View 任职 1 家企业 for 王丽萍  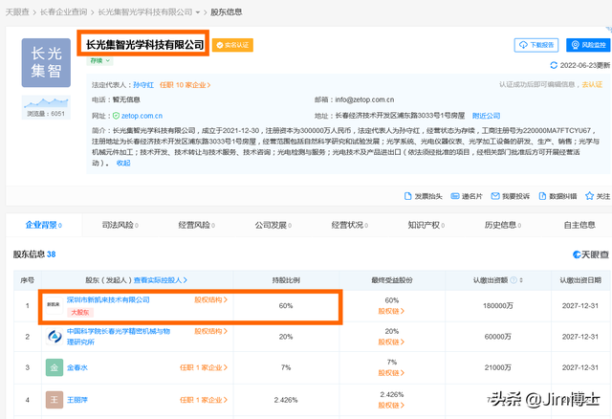click(x=204, y=400)
